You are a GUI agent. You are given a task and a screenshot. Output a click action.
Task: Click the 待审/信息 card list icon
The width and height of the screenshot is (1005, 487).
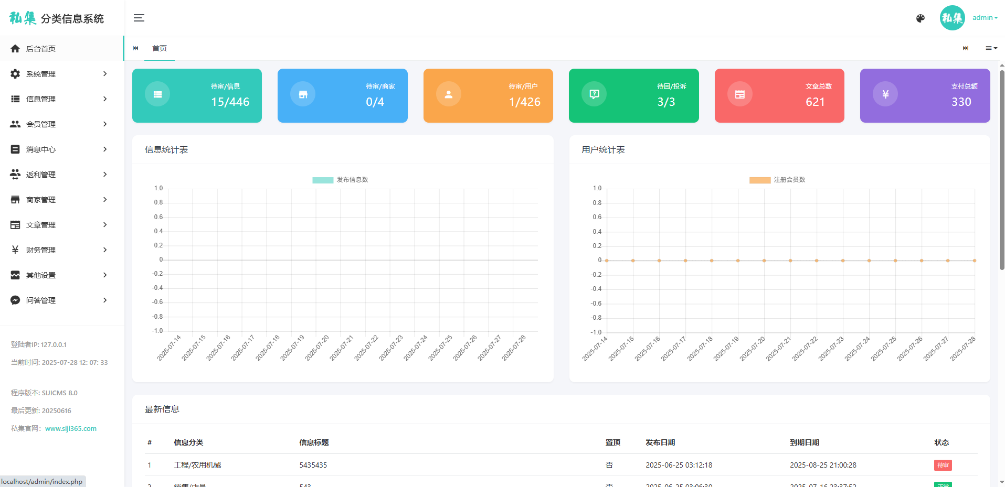tap(157, 94)
